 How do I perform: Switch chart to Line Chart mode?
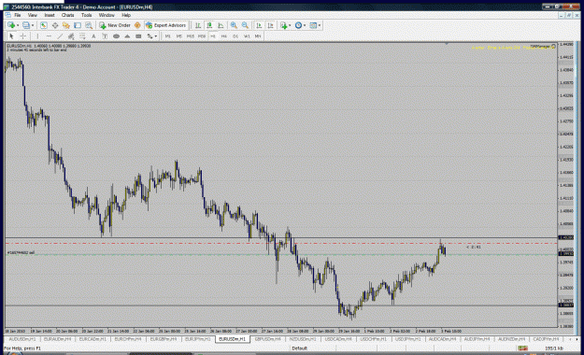[x=221, y=25]
